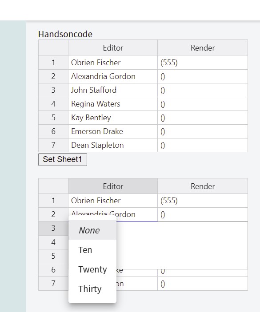Select row header 3 in bottom table

tap(53, 228)
